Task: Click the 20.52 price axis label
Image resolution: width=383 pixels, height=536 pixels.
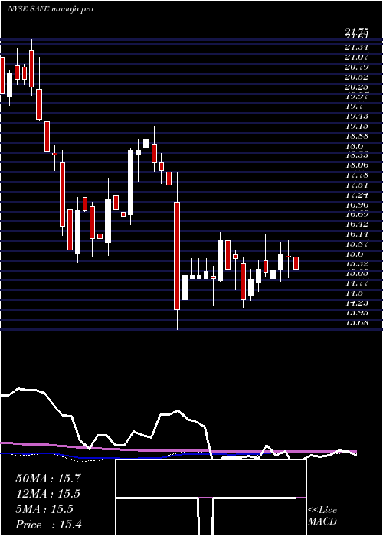Action: (x=356, y=77)
